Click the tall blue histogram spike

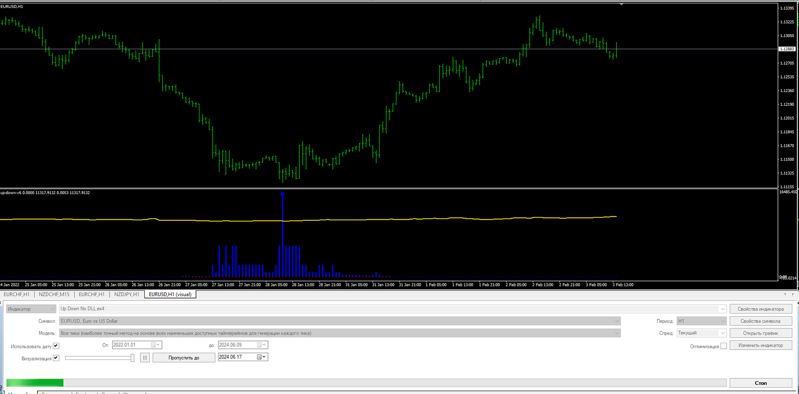[x=282, y=234]
